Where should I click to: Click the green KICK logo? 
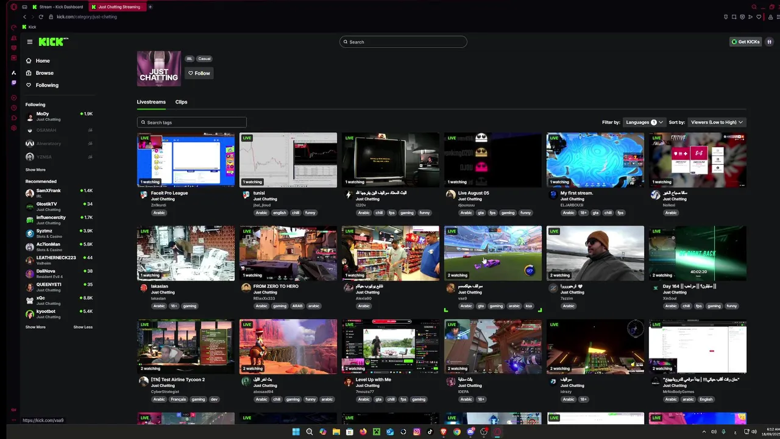(x=53, y=41)
